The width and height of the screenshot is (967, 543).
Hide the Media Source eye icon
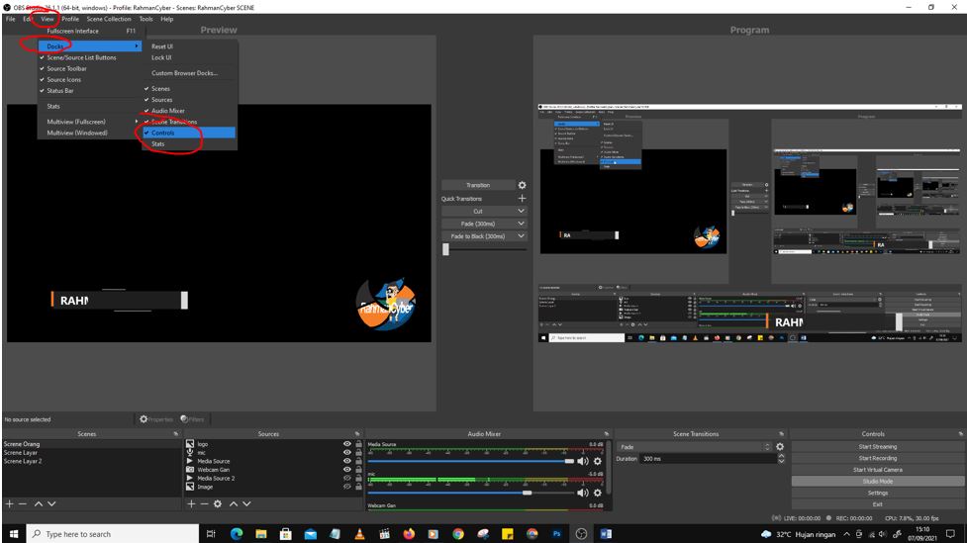point(347,461)
